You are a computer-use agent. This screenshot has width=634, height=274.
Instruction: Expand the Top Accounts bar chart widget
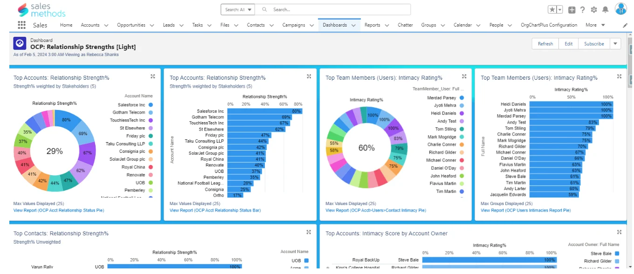click(x=309, y=76)
